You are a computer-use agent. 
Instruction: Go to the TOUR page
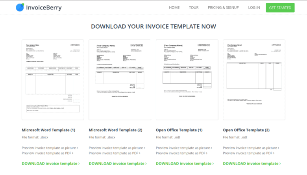pyautogui.click(x=194, y=7)
